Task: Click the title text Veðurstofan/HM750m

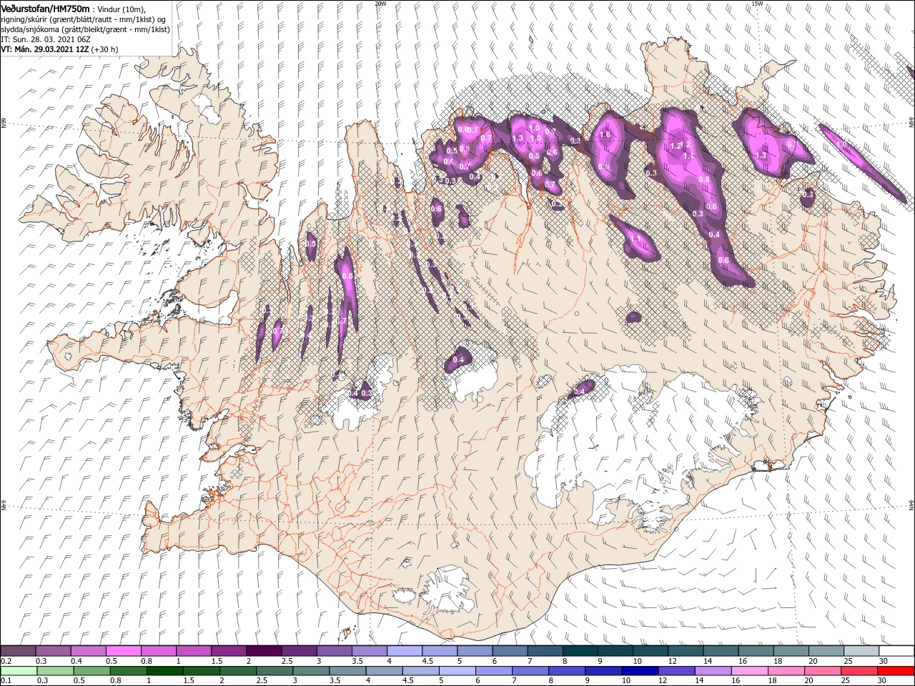Action: coord(45,8)
